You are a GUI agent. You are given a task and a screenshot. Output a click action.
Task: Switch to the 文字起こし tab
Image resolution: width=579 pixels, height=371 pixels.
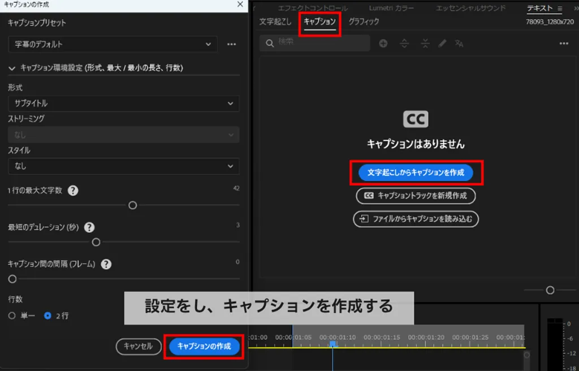click(275, 21)
